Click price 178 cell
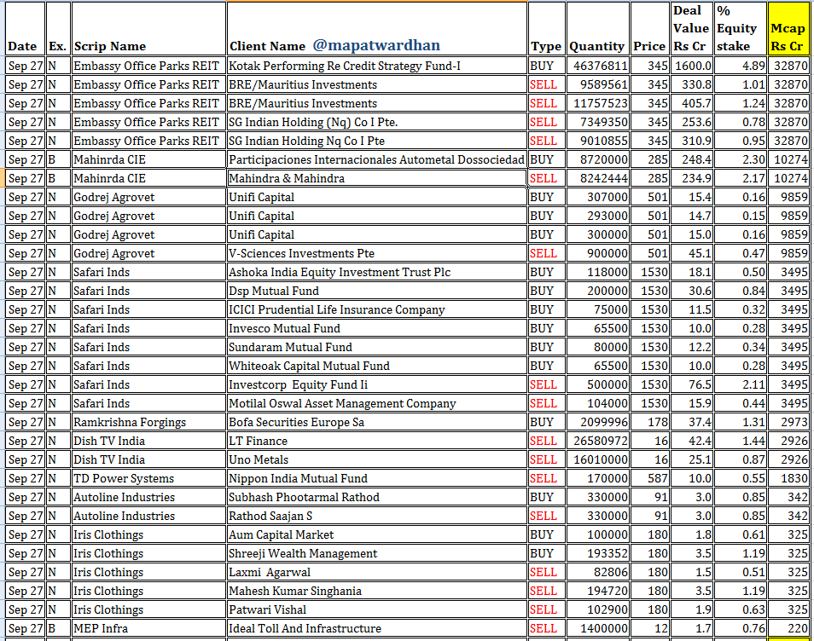 click(649, 422)
